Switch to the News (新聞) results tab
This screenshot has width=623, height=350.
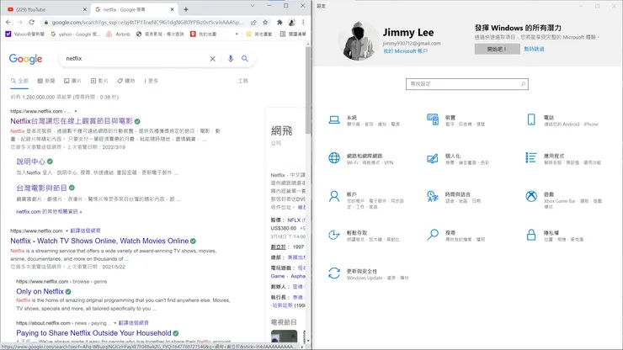coord(46,81)
